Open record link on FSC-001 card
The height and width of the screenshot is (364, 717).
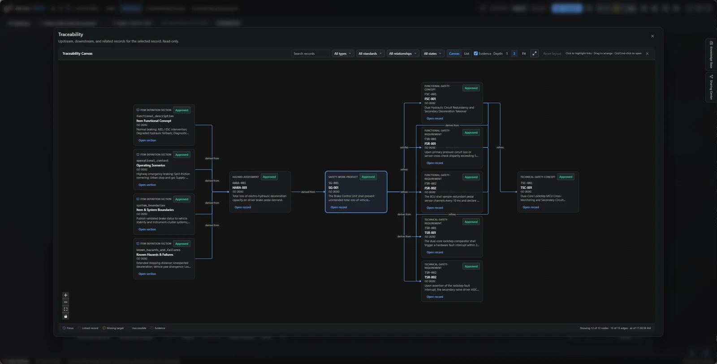[x=435, y=119]
